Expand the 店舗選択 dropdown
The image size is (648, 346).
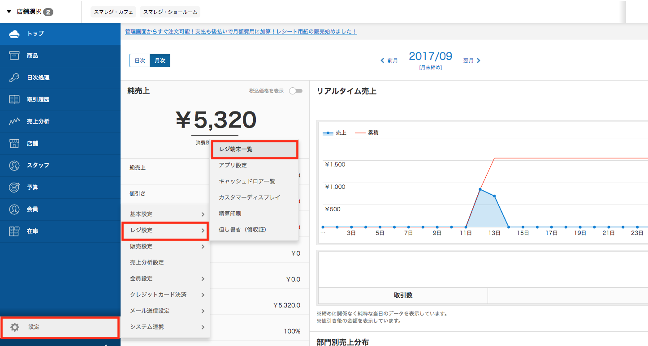[x=30, y=12]
